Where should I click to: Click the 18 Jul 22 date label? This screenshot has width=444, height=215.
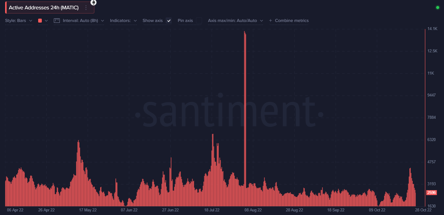[212, 210]
